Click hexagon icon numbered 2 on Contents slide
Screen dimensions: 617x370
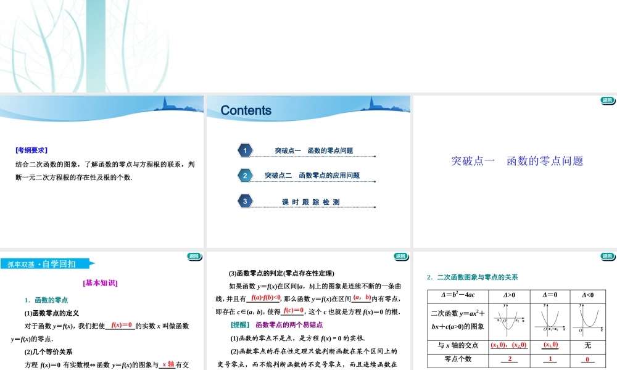coord(245,175)
